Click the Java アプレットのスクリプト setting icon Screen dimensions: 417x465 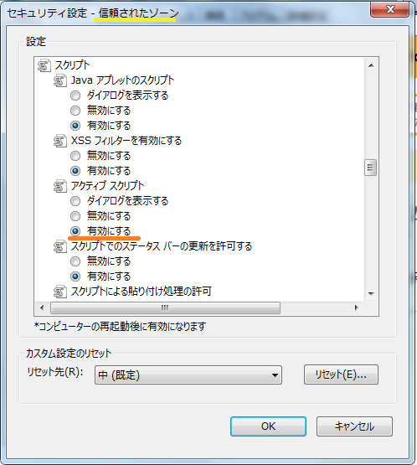59,80
